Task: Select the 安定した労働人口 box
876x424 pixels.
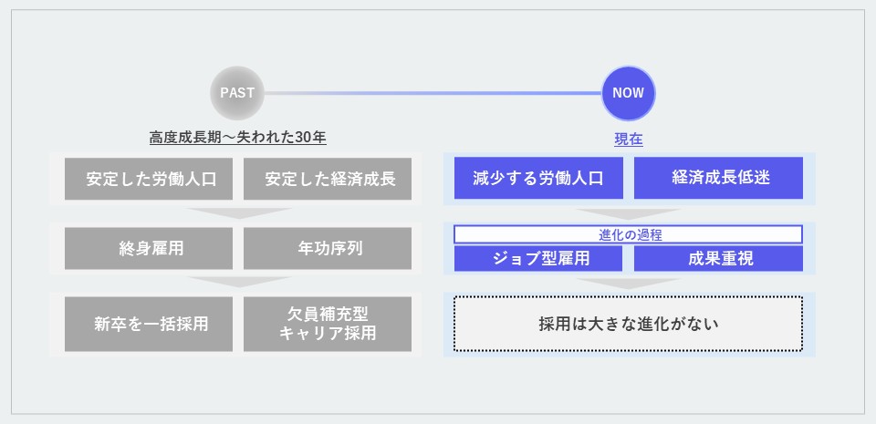Action: [149, 179]
